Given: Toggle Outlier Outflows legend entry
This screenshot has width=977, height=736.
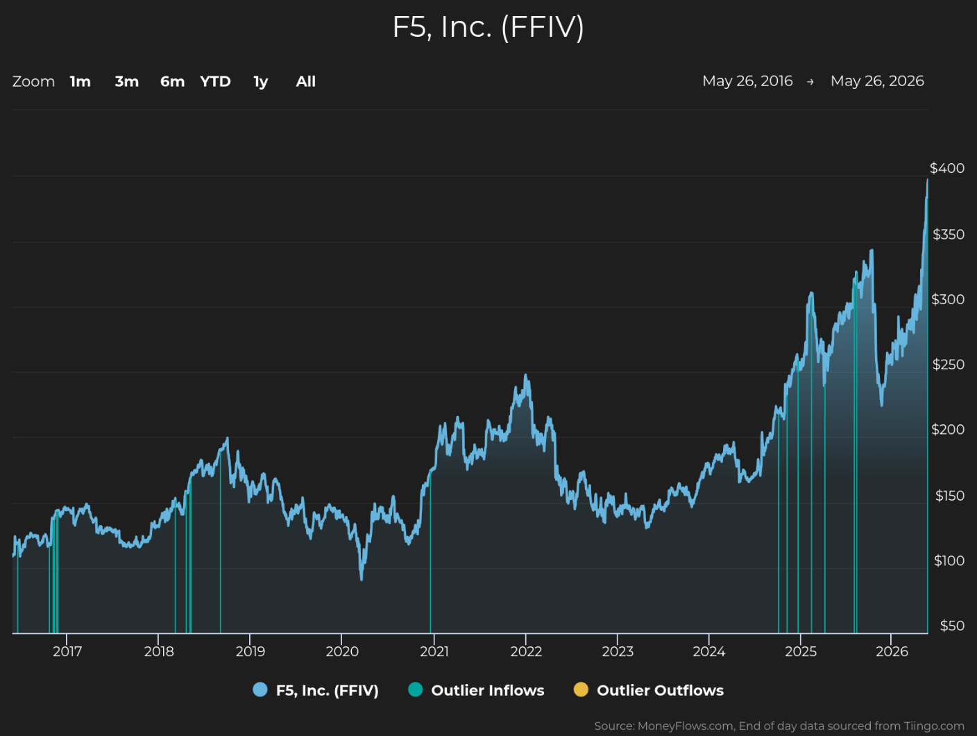Looking at the screenshot, I should click(x=648, y=690).
